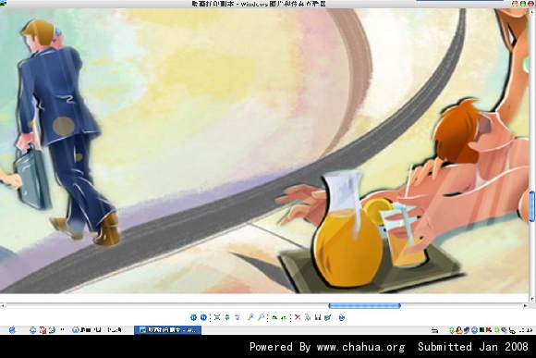Click the horizontal scrollbar right arrow
536x358 pixels.
tap(526, 305)
